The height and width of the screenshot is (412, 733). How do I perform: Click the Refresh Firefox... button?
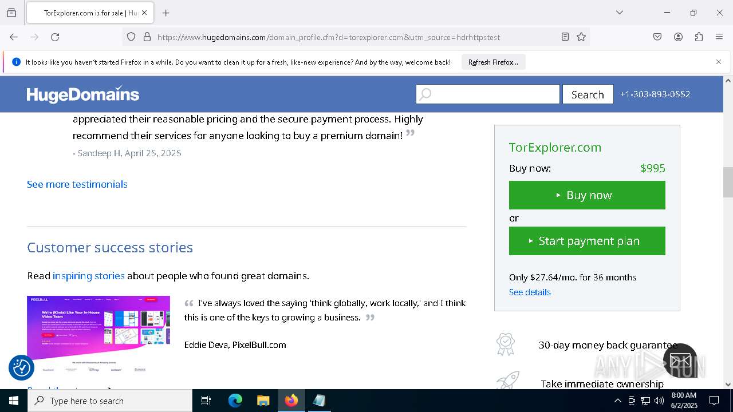(493, 62)
